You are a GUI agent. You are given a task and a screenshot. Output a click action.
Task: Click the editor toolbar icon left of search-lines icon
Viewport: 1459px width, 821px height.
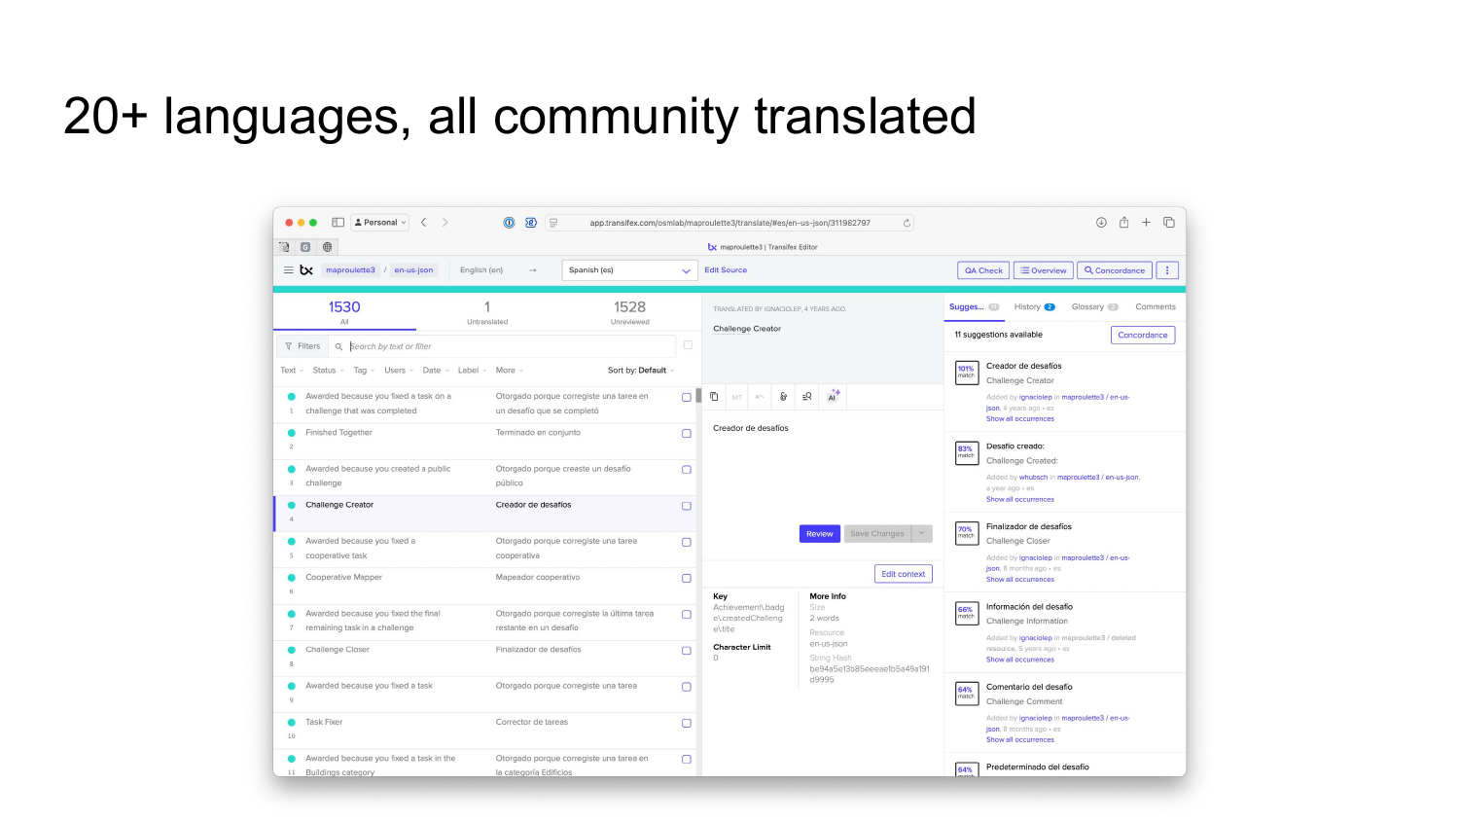(784, 397)
